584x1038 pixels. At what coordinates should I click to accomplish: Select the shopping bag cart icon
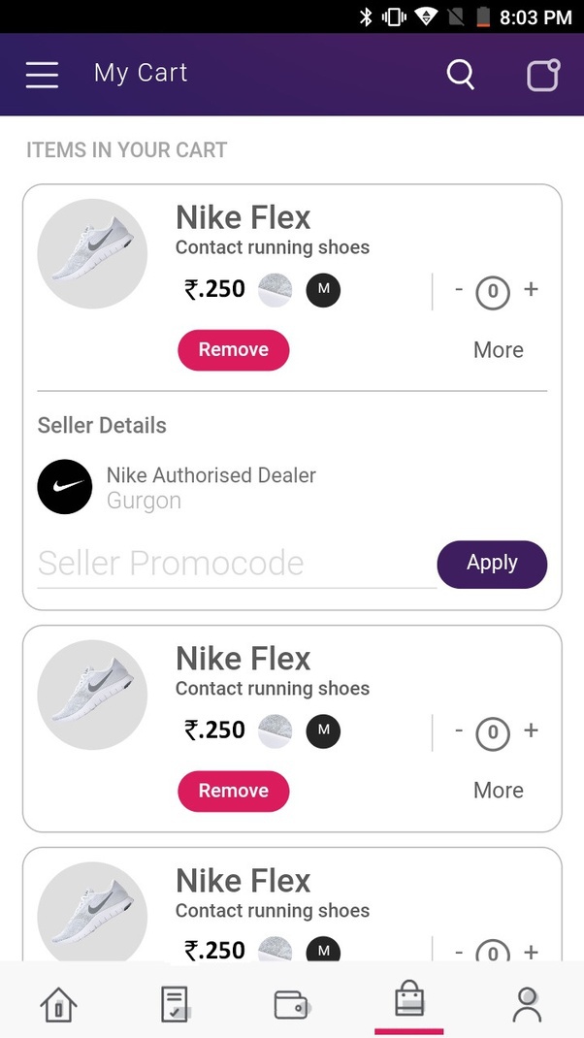coord(408,1000)
